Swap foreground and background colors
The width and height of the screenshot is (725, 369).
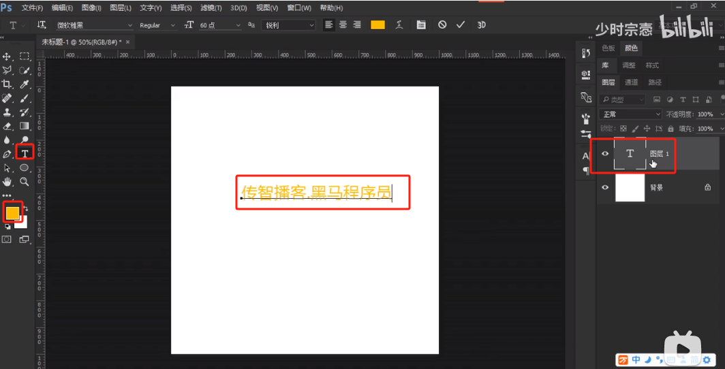[26, 209]
